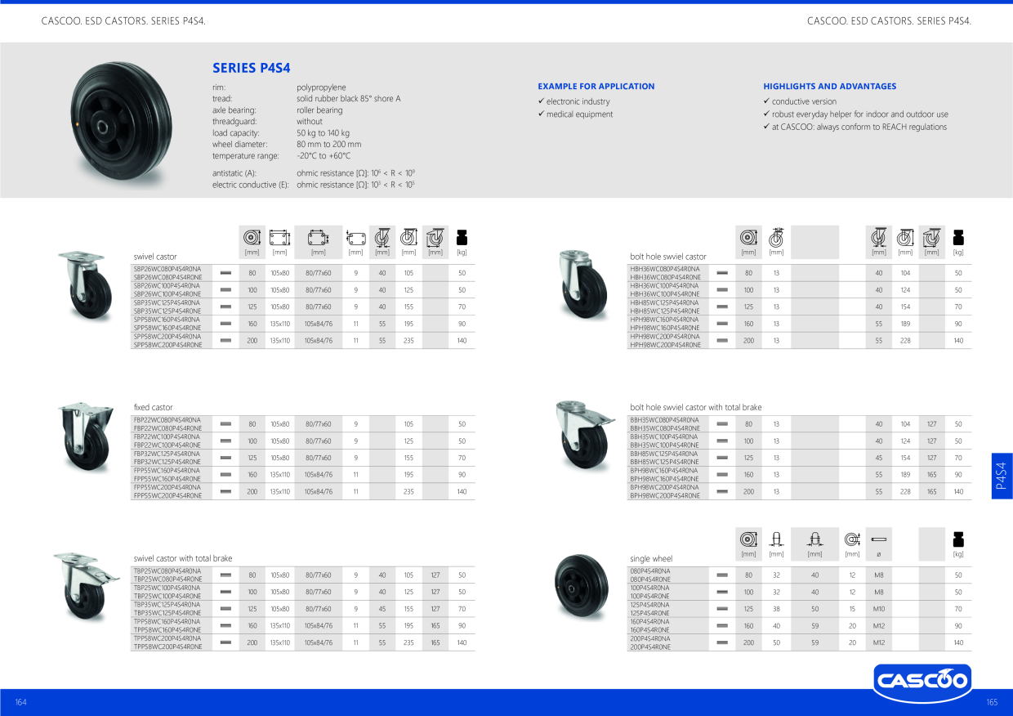Click checkmark beside electronic industry
This screenshot has width=1013, height=716.
pyautogui.click(x=541, y=101)
